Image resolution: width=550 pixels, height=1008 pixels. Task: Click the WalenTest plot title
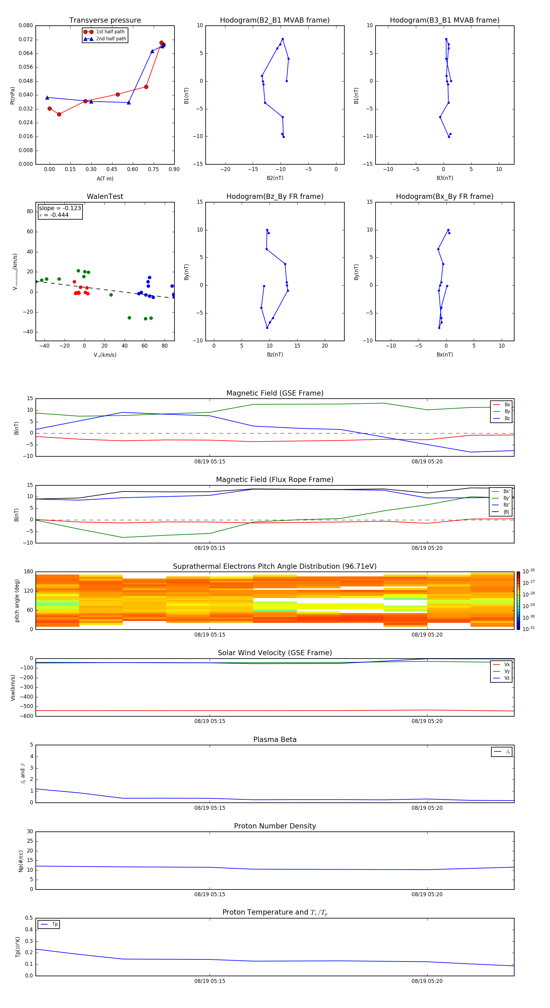click(105, 196)
